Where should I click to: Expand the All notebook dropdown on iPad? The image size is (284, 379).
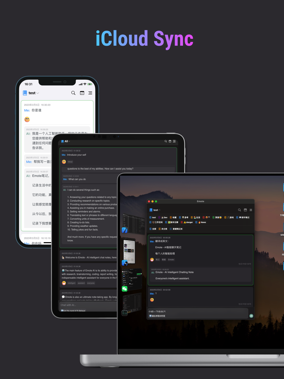coord(66,141)
